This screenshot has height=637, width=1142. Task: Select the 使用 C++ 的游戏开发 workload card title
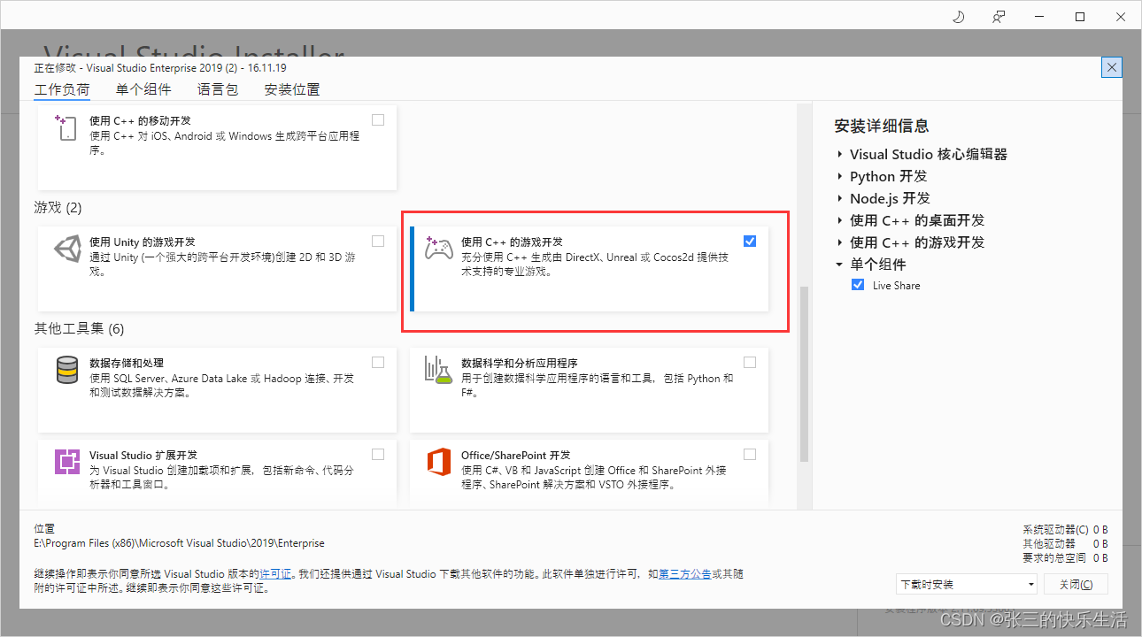tap(512, 242)
